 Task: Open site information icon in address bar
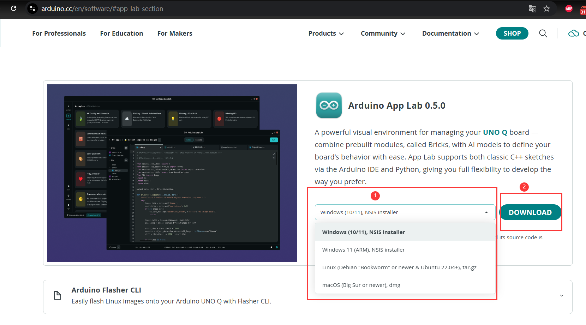click(32, 8)
